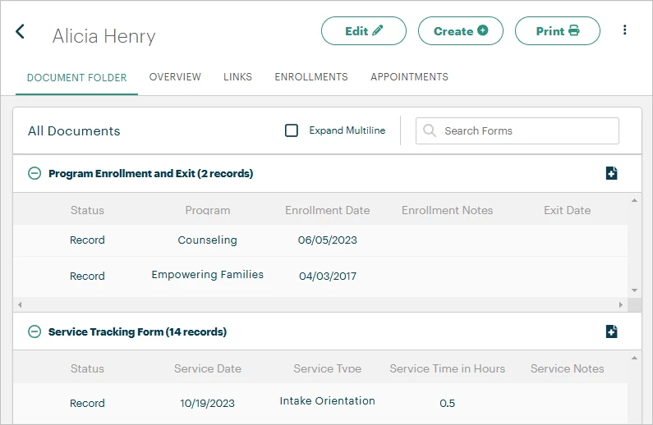Go back using the left arrow
The width and height of the screenshot is (653, 425).
20,32
